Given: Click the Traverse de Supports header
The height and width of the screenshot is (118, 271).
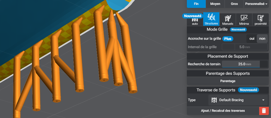Looking at the screenshot, I should [216, 90].
